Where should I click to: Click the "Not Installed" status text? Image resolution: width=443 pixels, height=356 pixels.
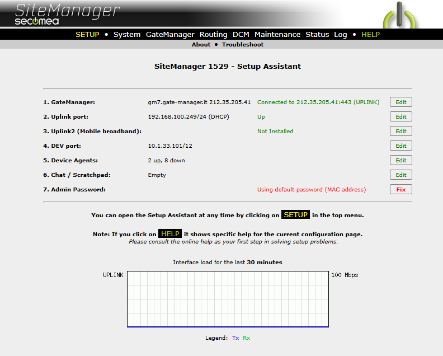pyautogui.click(x=275, y=131)
